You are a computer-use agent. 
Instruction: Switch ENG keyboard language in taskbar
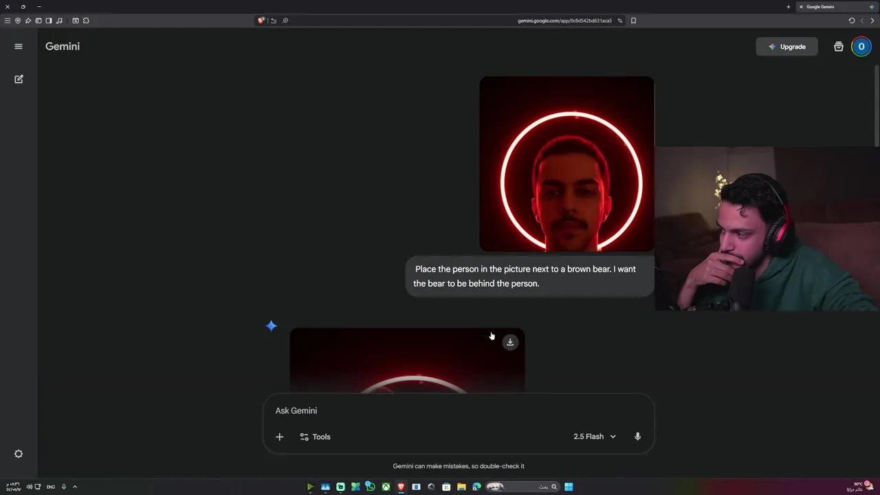pyautogui.click(x=51, y=487)
